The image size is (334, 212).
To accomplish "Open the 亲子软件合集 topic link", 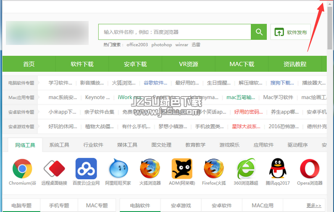I will tap(99, 112).
